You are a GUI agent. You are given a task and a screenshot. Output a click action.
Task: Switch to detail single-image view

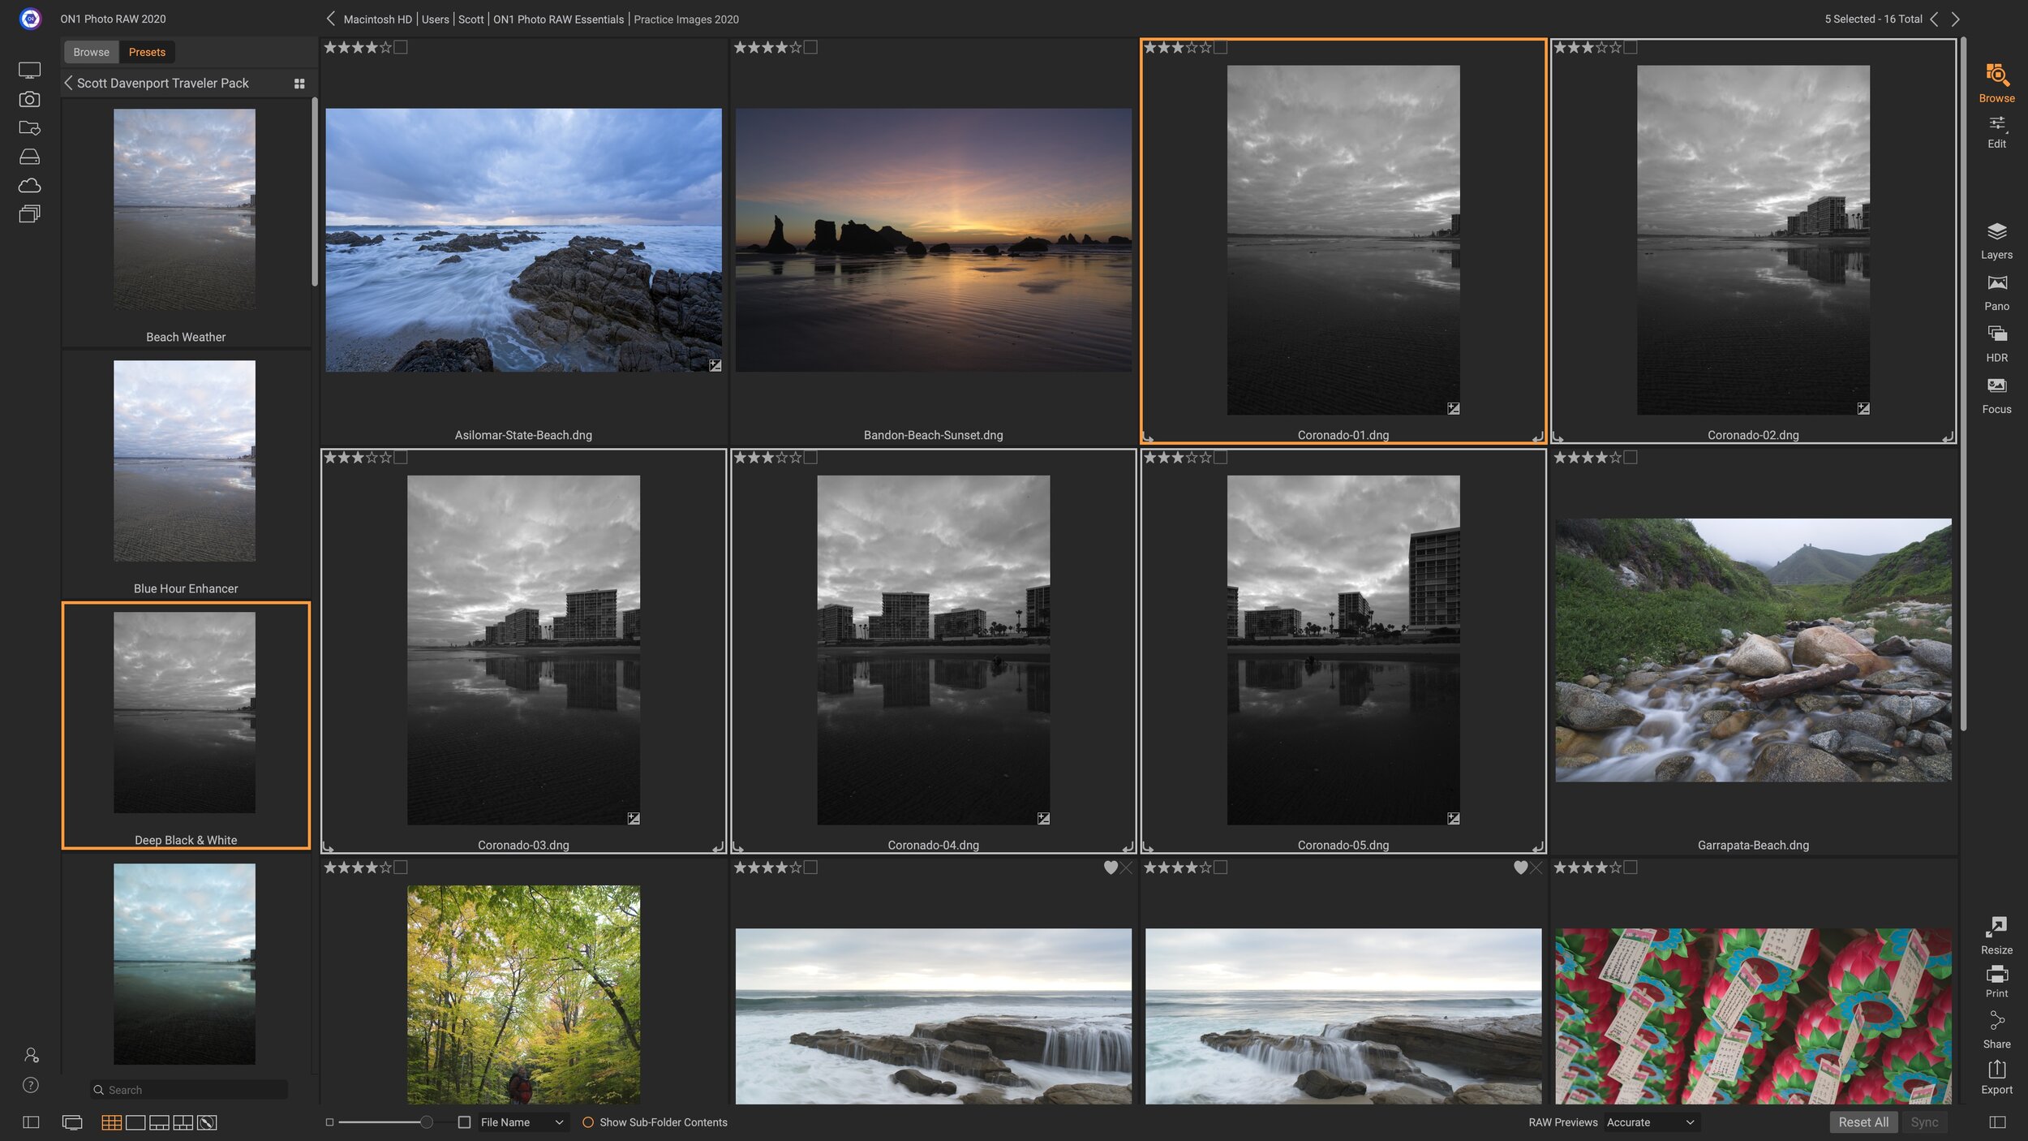(x=135, y=1122)
